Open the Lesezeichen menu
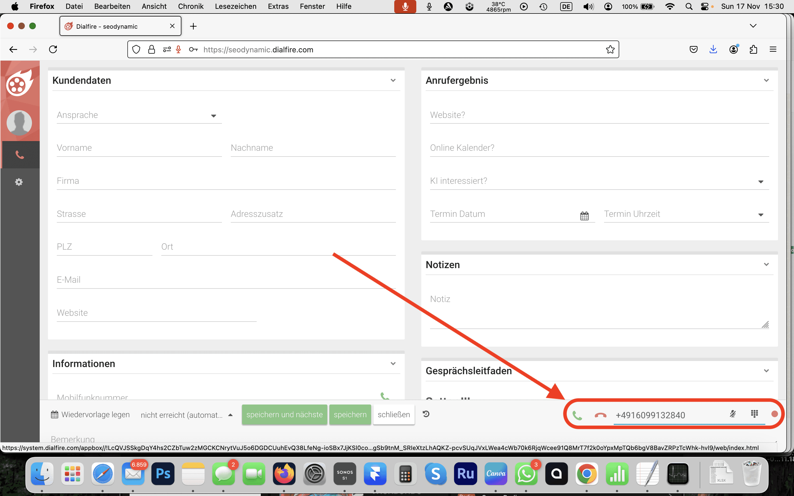The height and width of the screenshot is (496, 794). coord(235,6)
